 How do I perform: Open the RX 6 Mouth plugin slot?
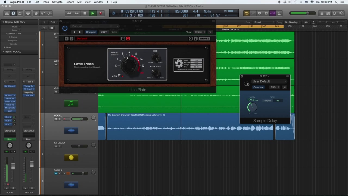pos(10,86)
